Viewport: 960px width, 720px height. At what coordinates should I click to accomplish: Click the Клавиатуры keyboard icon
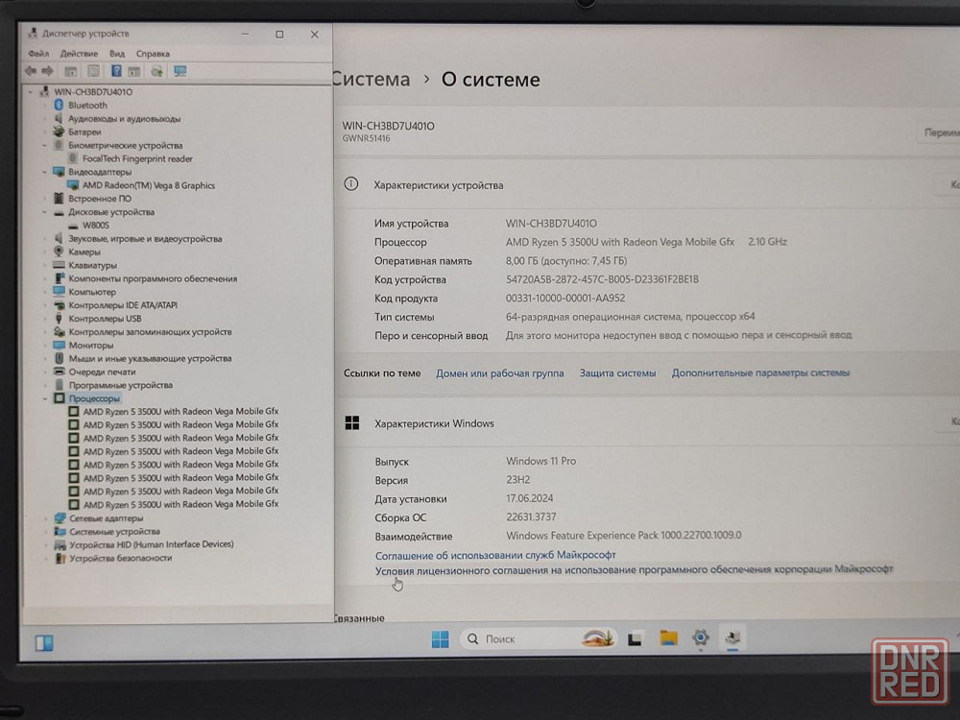(59, 265)
